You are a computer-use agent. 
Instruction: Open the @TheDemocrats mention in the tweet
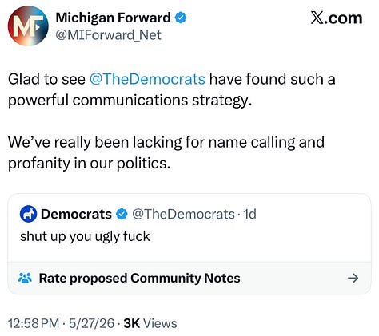click(147, 79)
